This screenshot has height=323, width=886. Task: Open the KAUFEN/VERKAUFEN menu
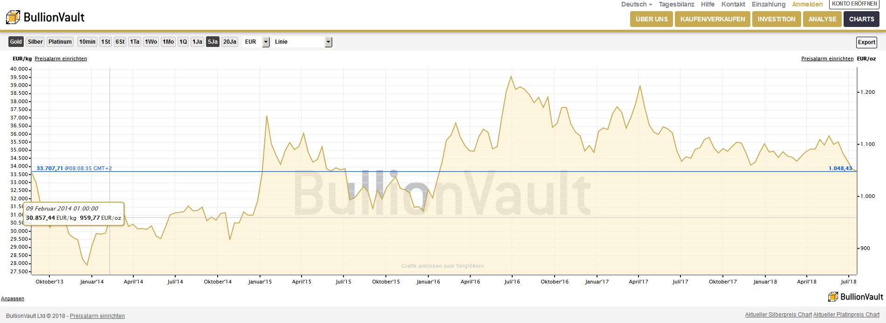[x=713, y=19]
